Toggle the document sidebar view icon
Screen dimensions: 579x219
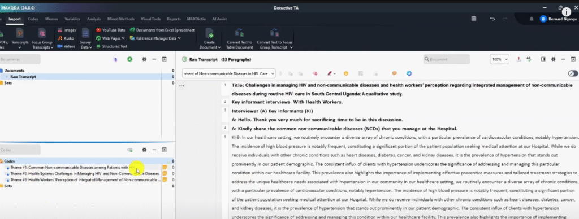click(543, 59)
